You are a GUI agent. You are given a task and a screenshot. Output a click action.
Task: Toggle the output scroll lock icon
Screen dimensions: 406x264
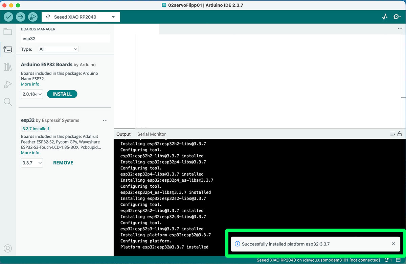(x=400, y=134)
